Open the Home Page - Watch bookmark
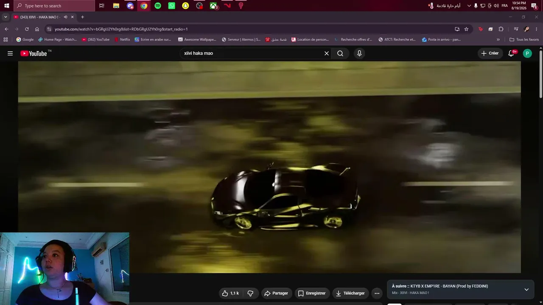This screenshot has width=543, height=305. tap(58, 39)
